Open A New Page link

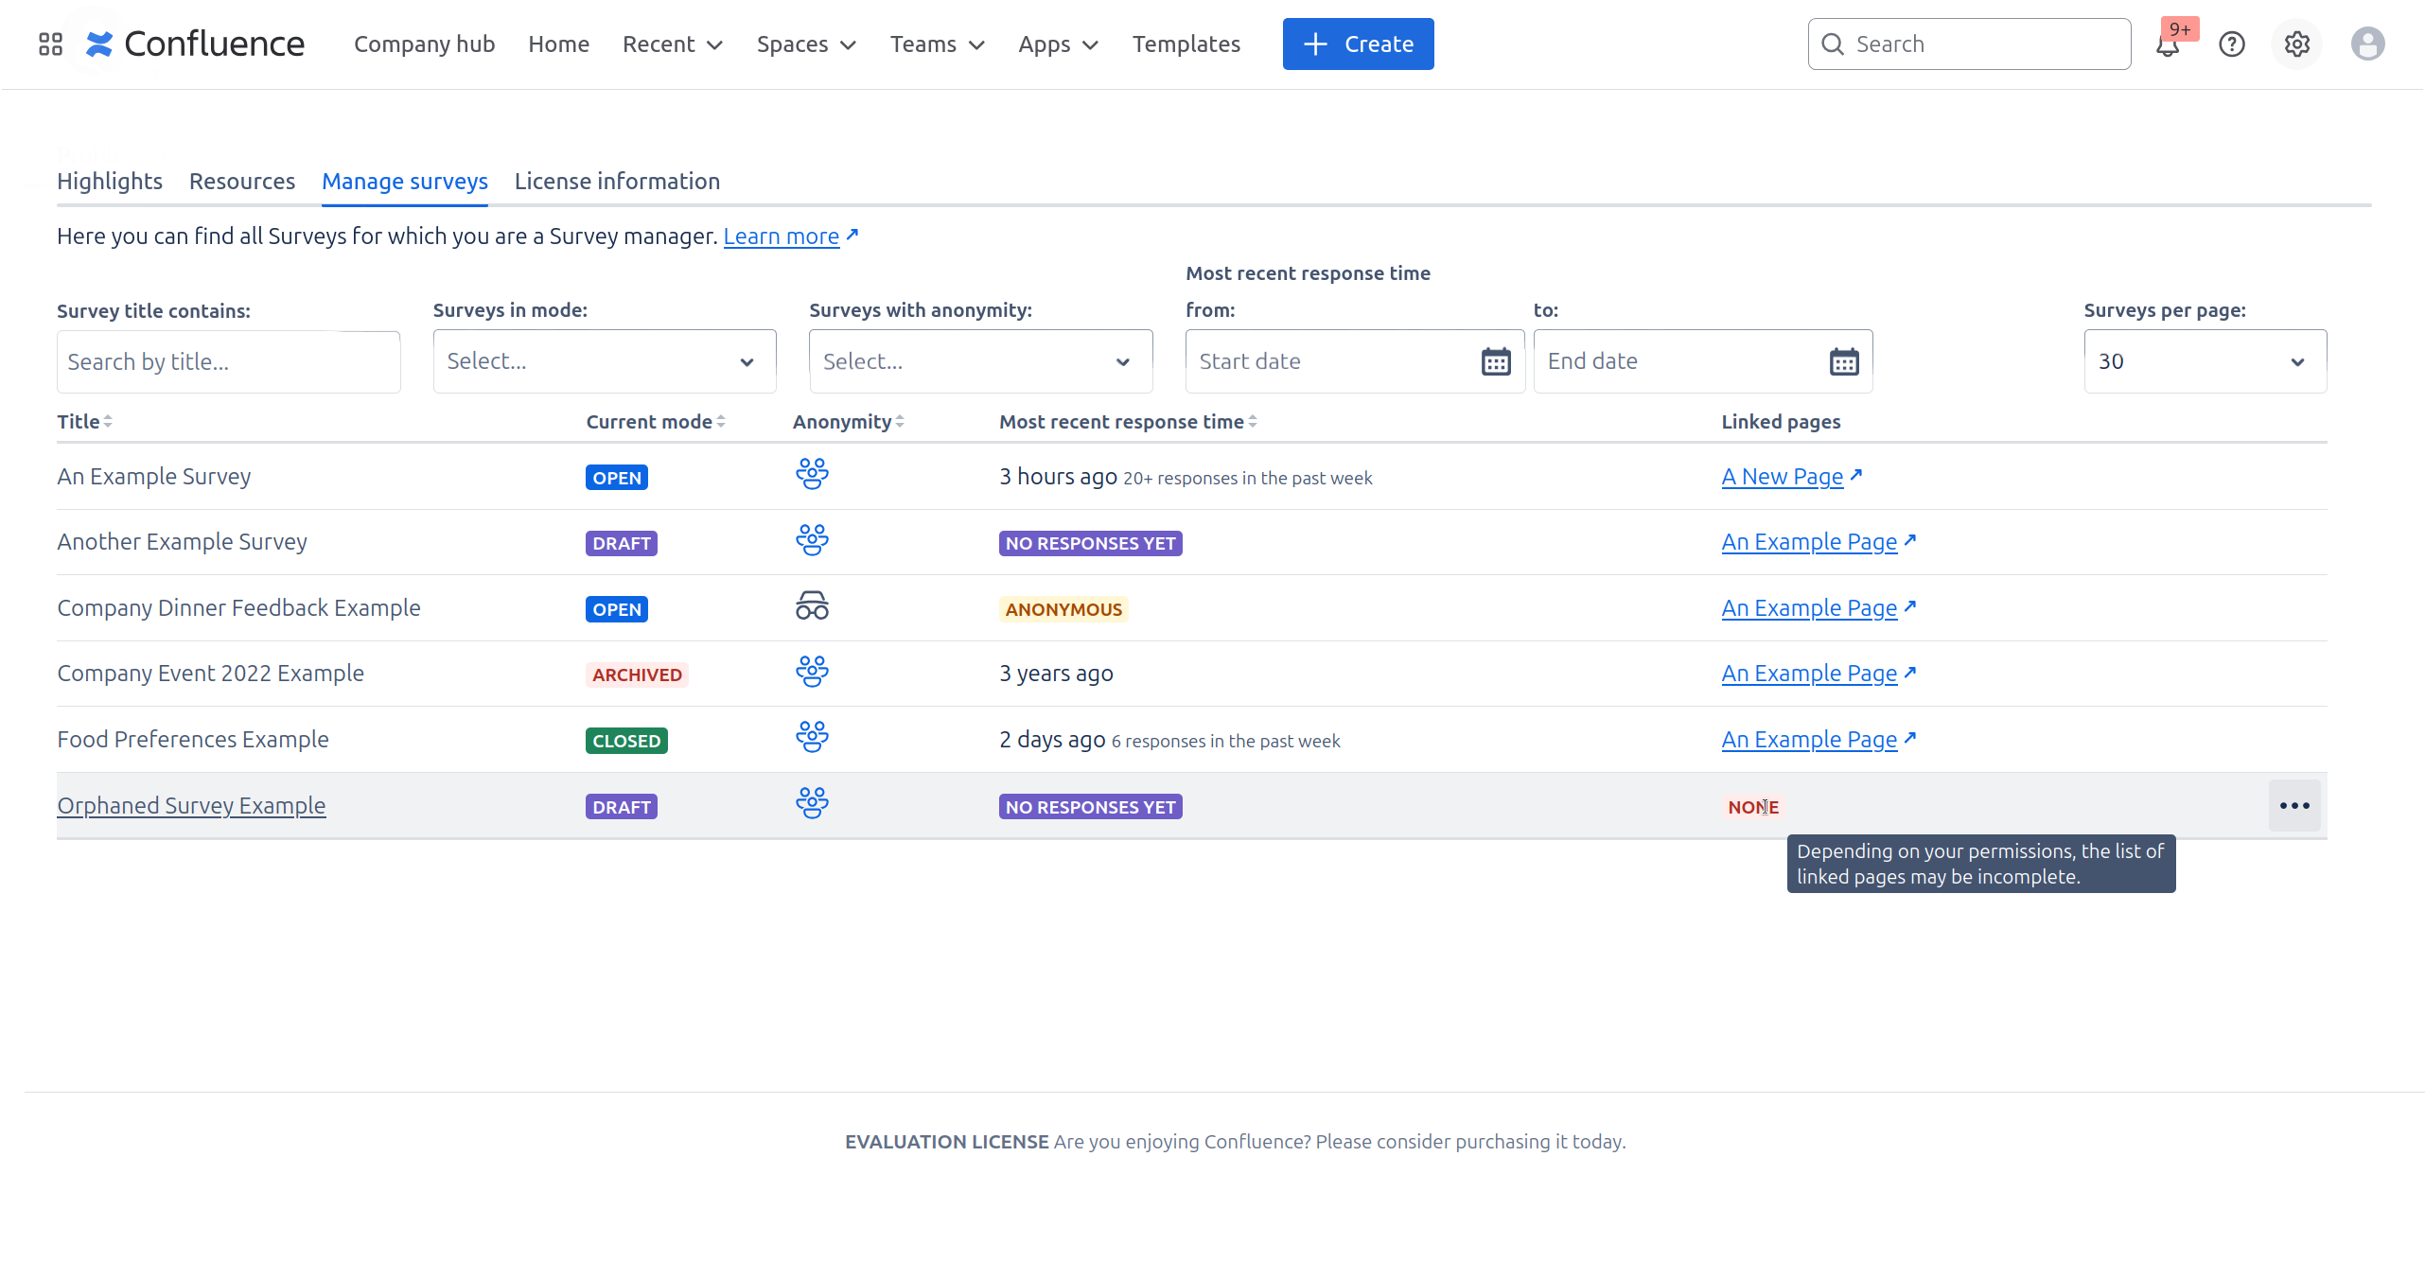[x=1783, y=477]
